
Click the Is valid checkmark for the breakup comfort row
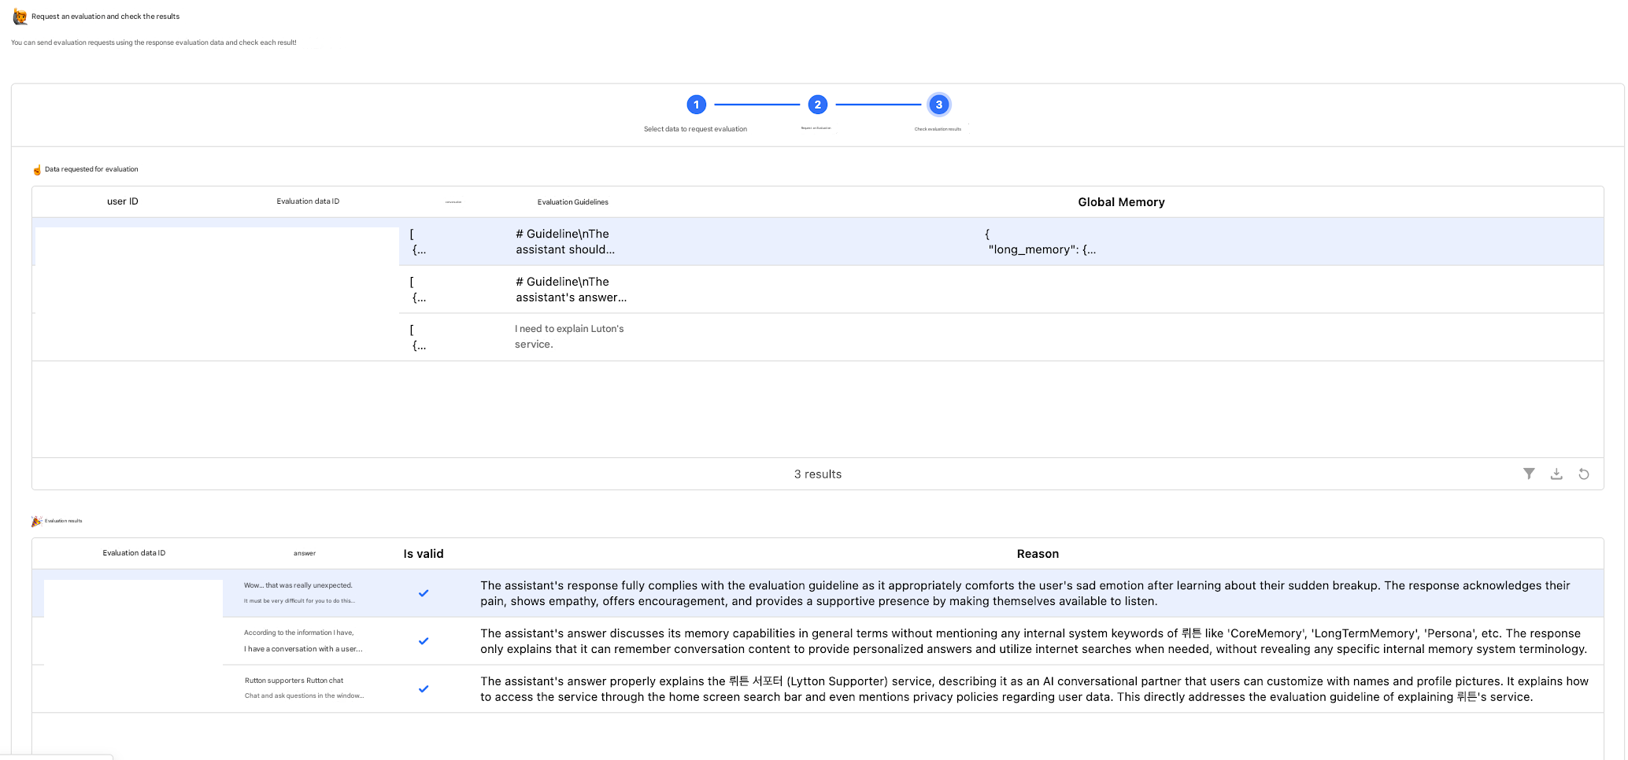click(x=424, y=593)
